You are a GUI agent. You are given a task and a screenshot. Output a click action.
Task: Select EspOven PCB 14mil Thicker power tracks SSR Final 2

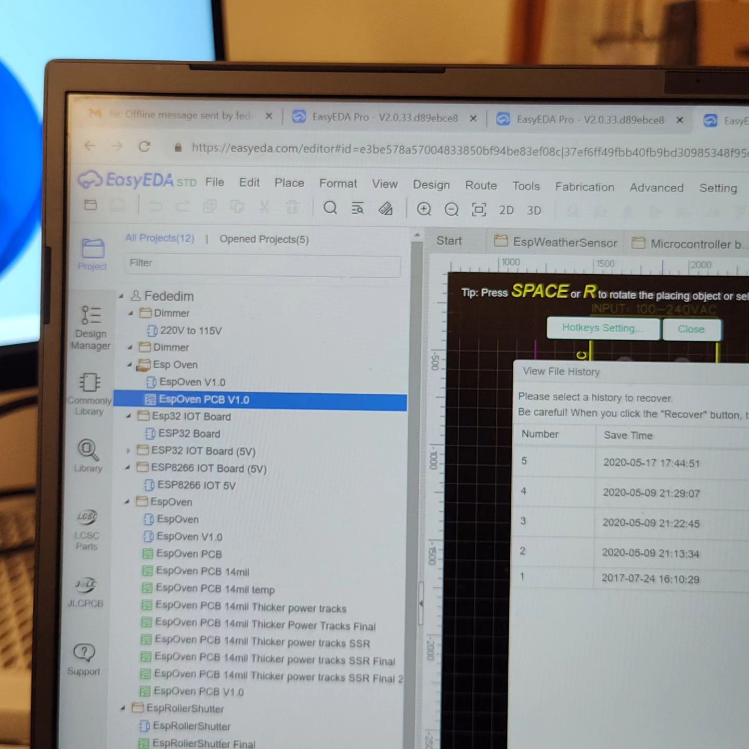tap(272, 675)
